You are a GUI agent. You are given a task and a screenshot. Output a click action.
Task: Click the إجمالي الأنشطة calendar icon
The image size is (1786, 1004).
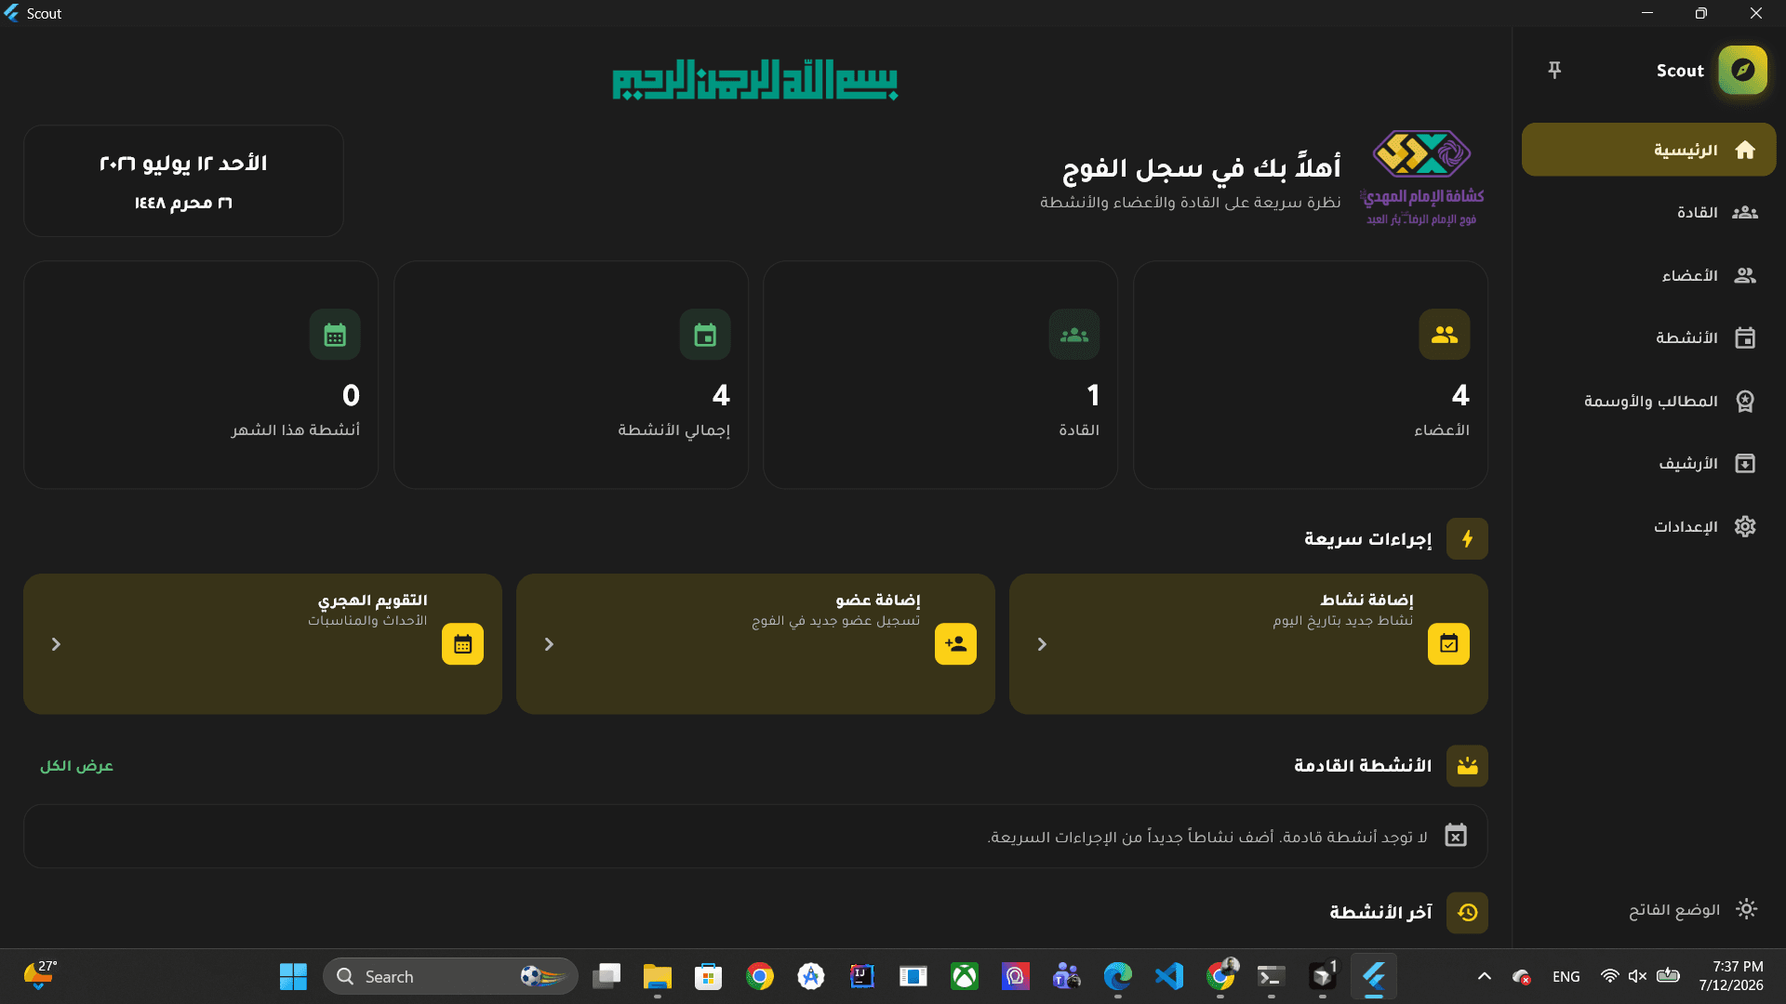[x=705, y=335]
